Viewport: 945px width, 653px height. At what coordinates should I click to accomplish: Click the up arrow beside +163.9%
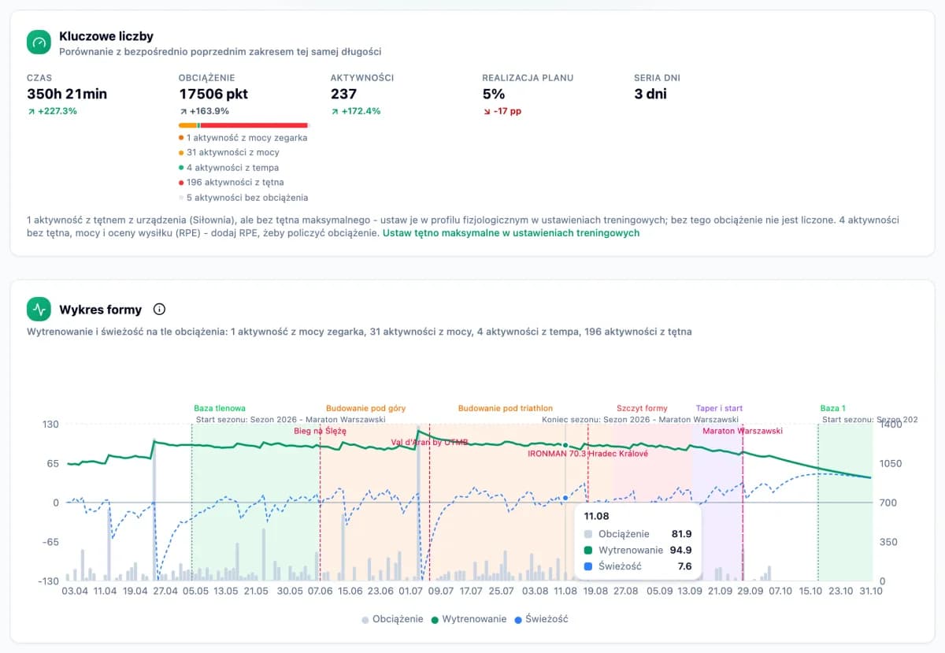(x=183, y=111)
